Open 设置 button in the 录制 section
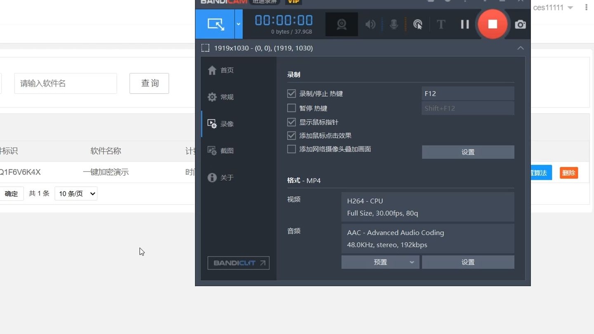Image resolution: width=594 pixels, height=334 pixels. click(x=468, y=152)
